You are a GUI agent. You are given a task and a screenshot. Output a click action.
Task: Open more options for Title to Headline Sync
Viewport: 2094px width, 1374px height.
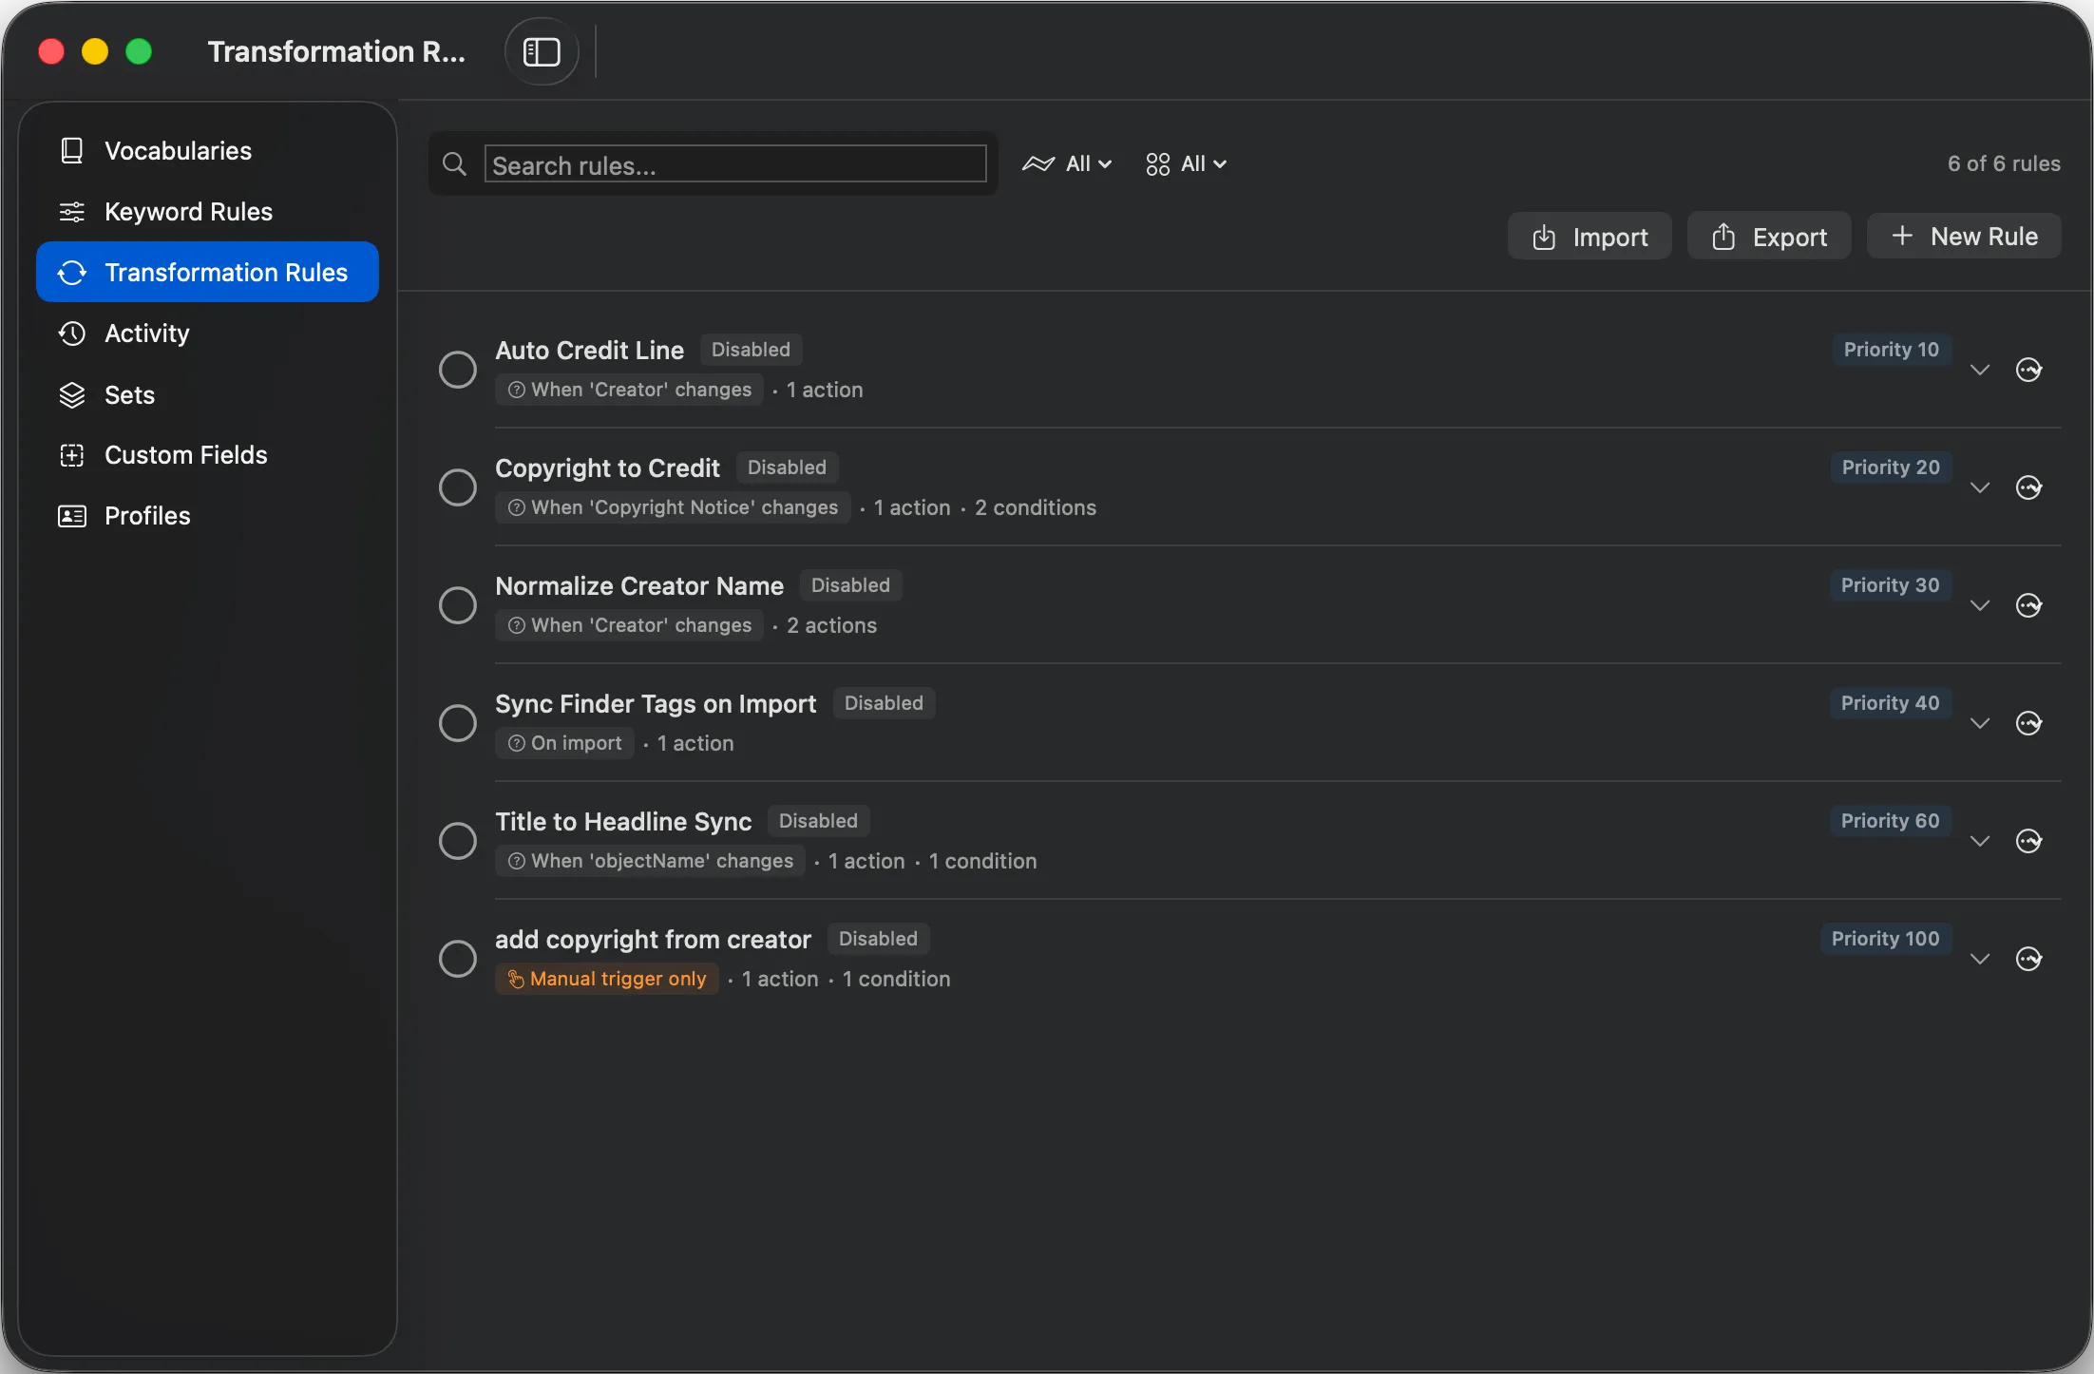[x=2028, y=841]
